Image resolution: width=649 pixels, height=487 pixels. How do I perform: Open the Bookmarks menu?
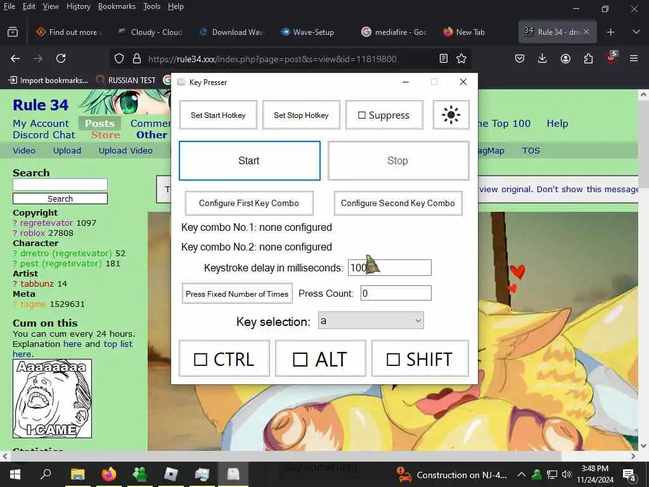pos(117,6)
